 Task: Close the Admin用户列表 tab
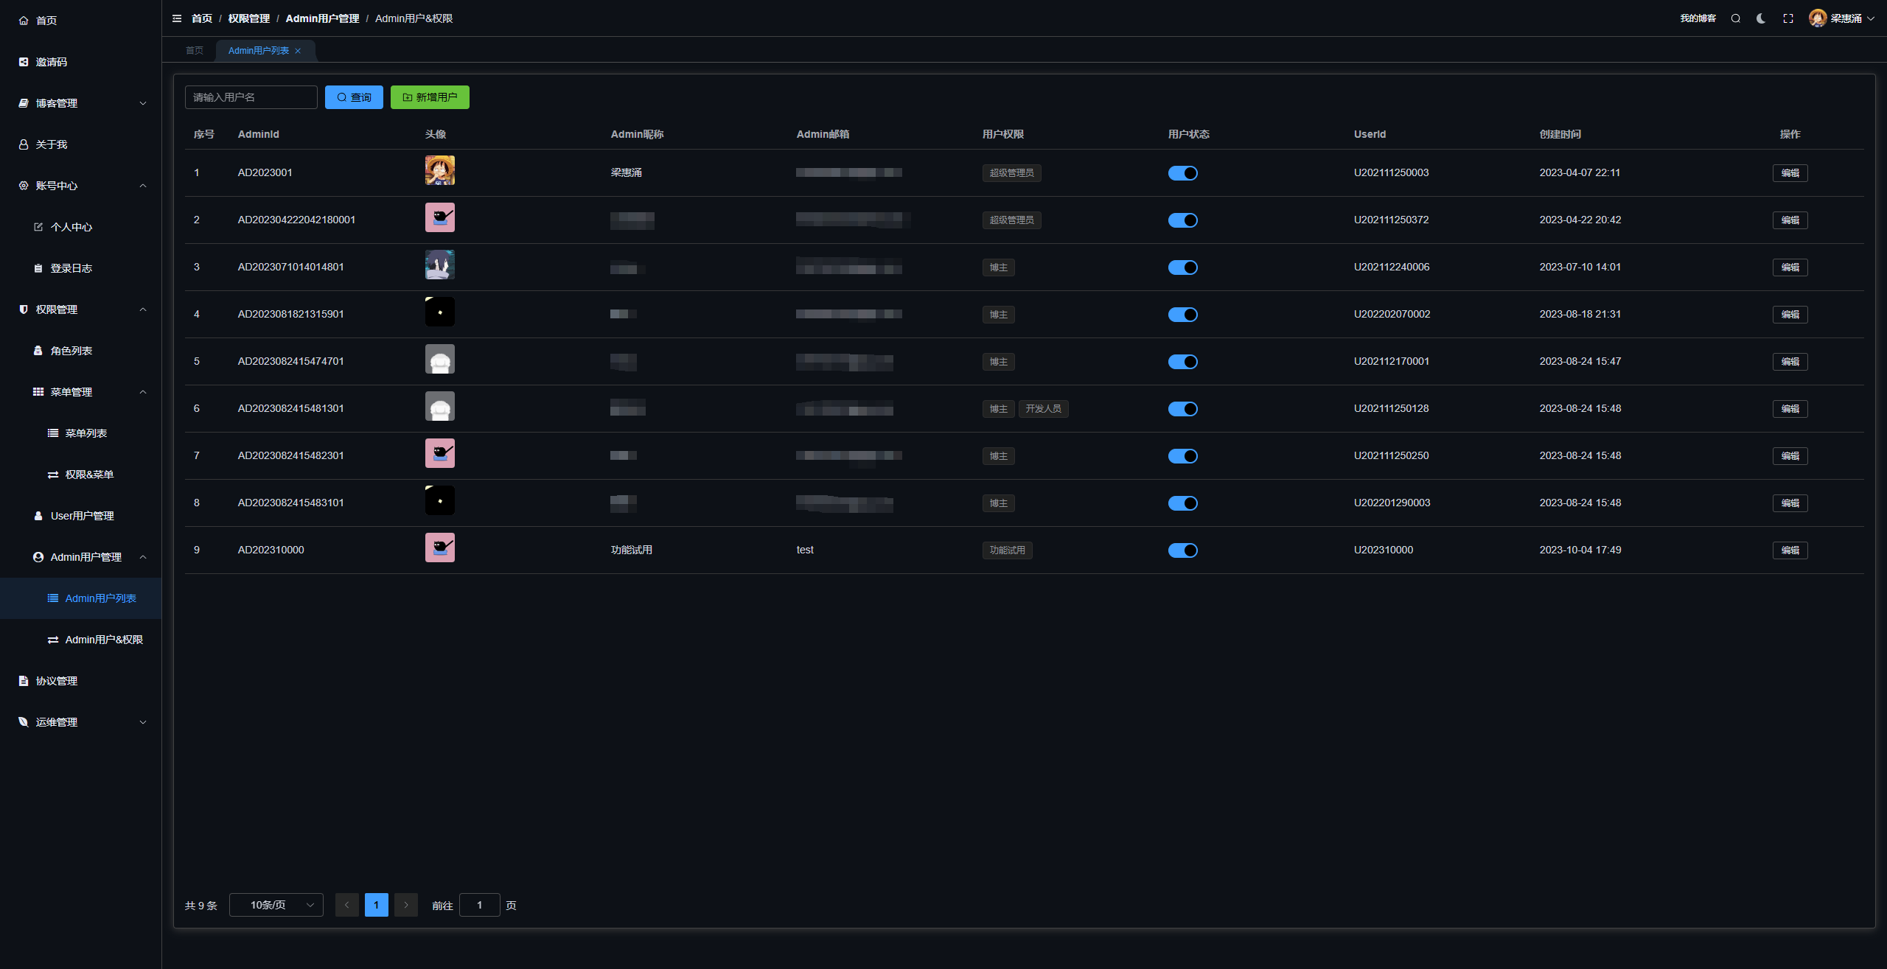(298, 51)
